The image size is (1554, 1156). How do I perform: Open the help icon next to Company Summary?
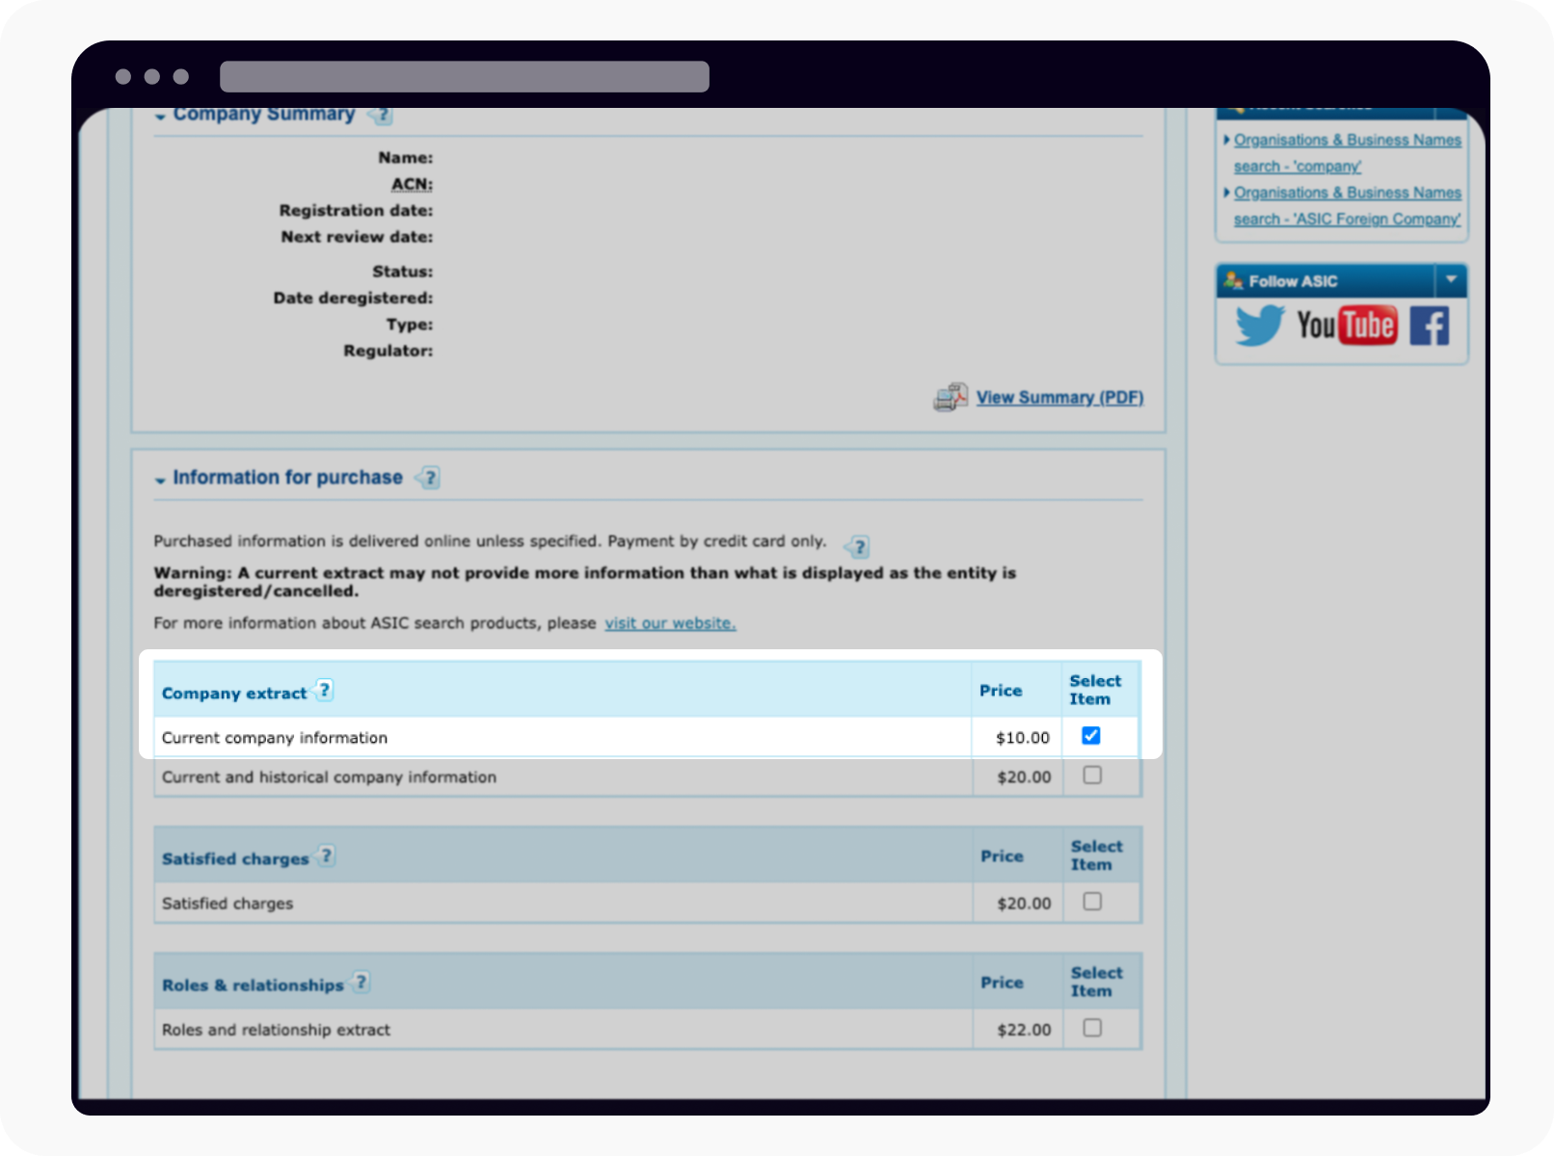(x=380, y=116)
